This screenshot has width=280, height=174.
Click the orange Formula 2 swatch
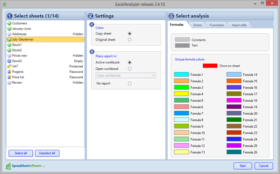182,81
